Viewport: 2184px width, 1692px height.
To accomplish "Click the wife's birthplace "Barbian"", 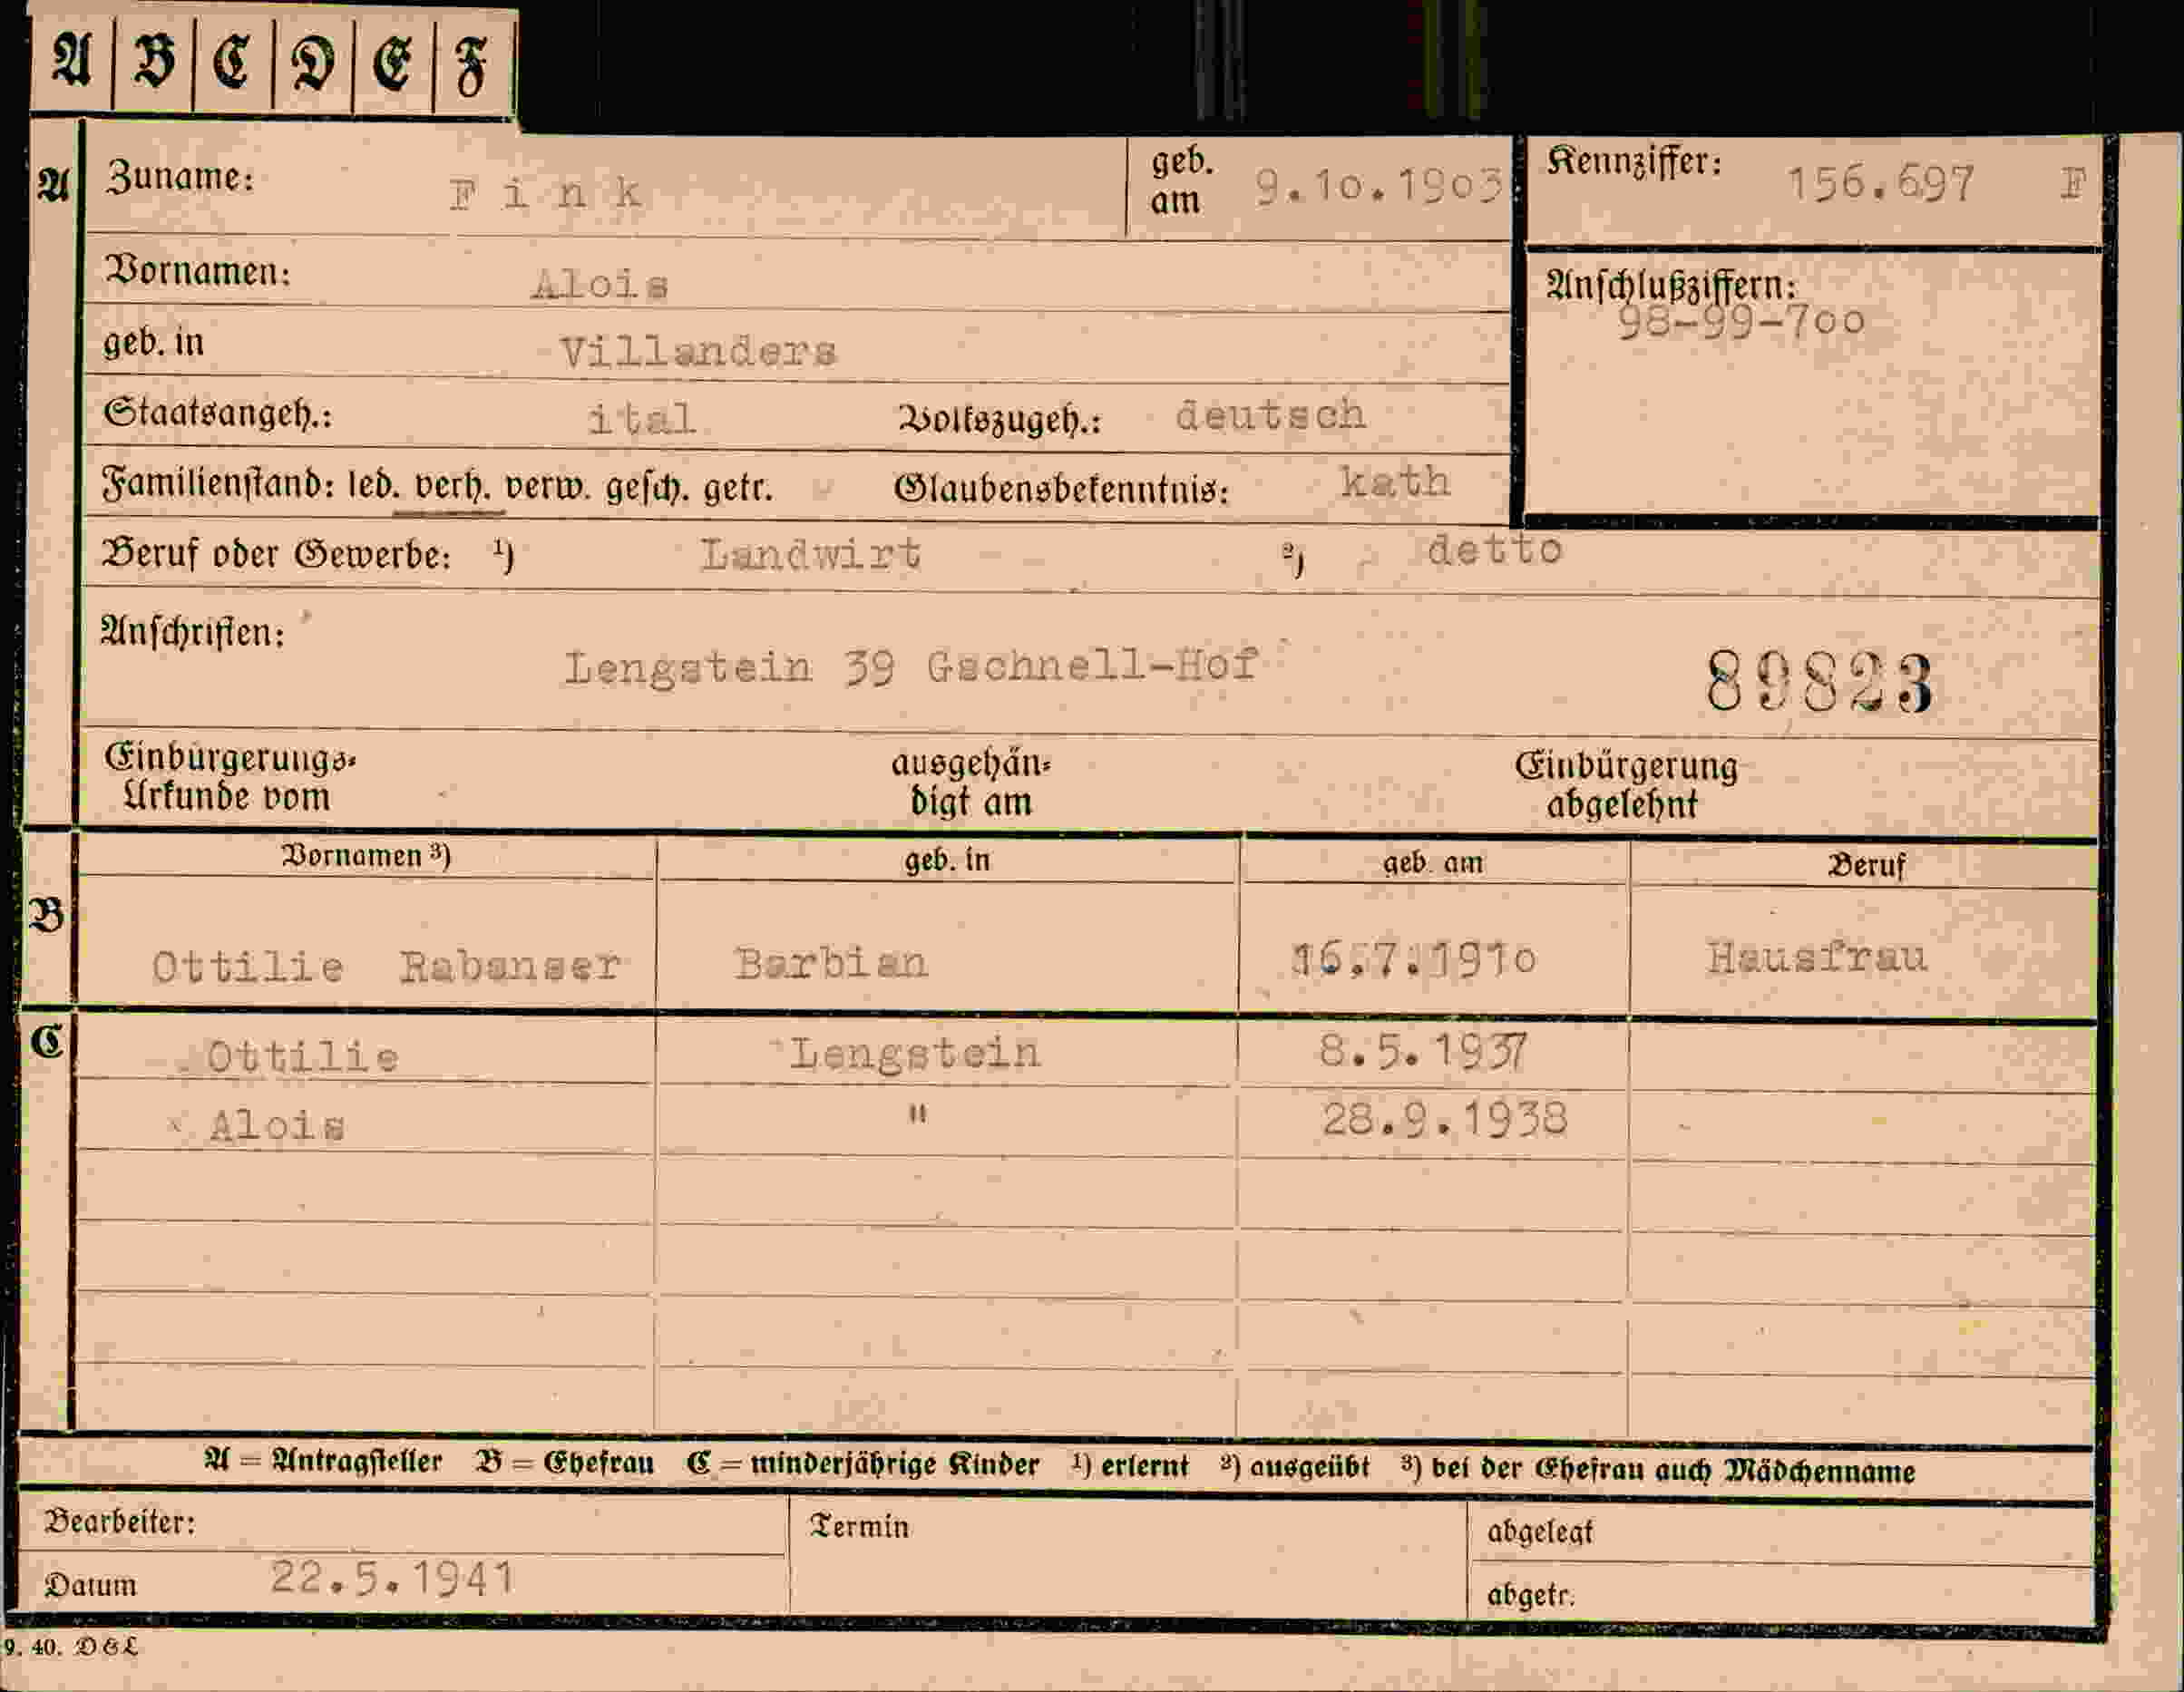I will click(831, 963).
